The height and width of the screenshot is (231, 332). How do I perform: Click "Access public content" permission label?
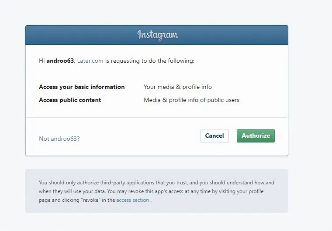(70, 100)
